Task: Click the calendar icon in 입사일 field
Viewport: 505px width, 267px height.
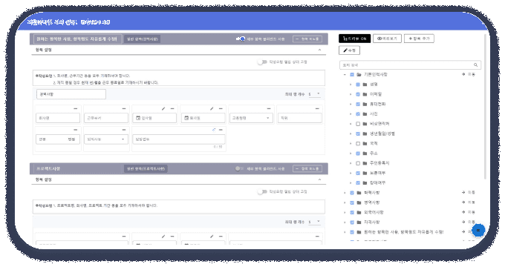Action: click(x=138, y=118)
